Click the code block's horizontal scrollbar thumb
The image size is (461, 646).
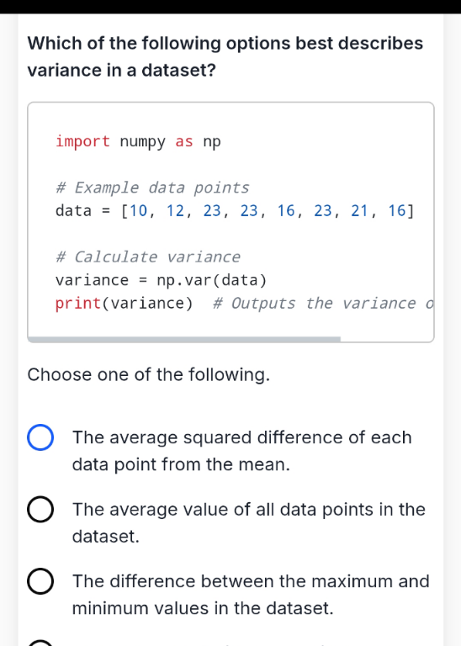[184, 340]
